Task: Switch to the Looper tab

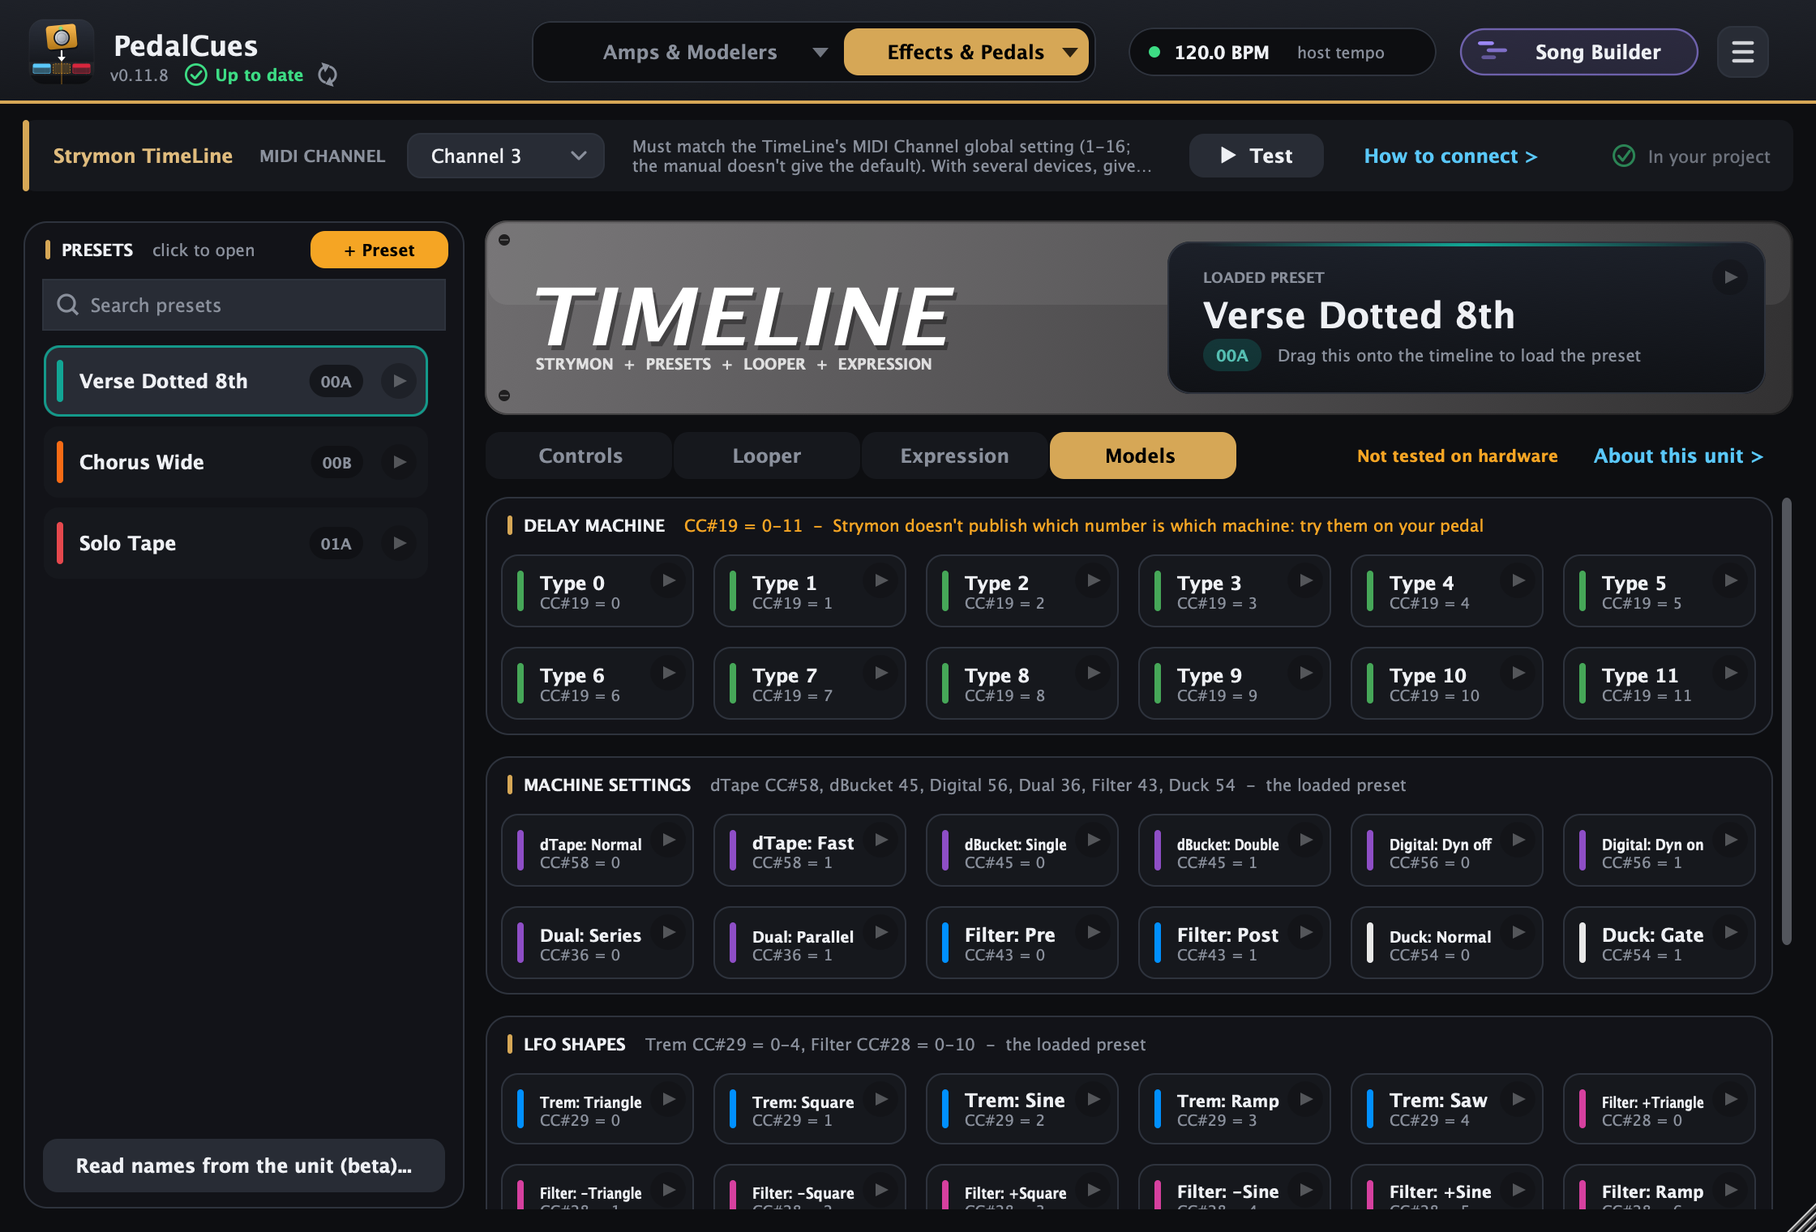Action: tap(766, 456)
